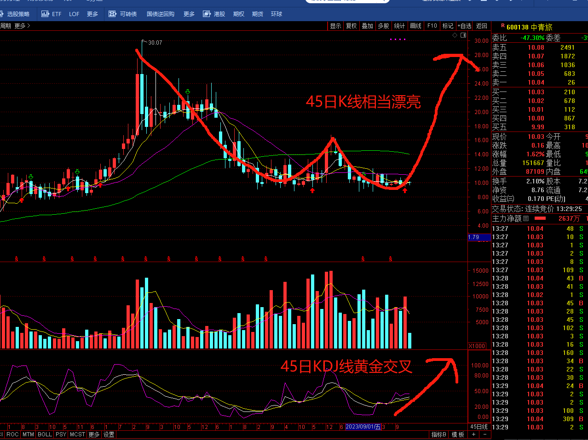Click the small panel icon beside the diamond
The height and width of the screenshot is (440, 588).
(463, 35)
